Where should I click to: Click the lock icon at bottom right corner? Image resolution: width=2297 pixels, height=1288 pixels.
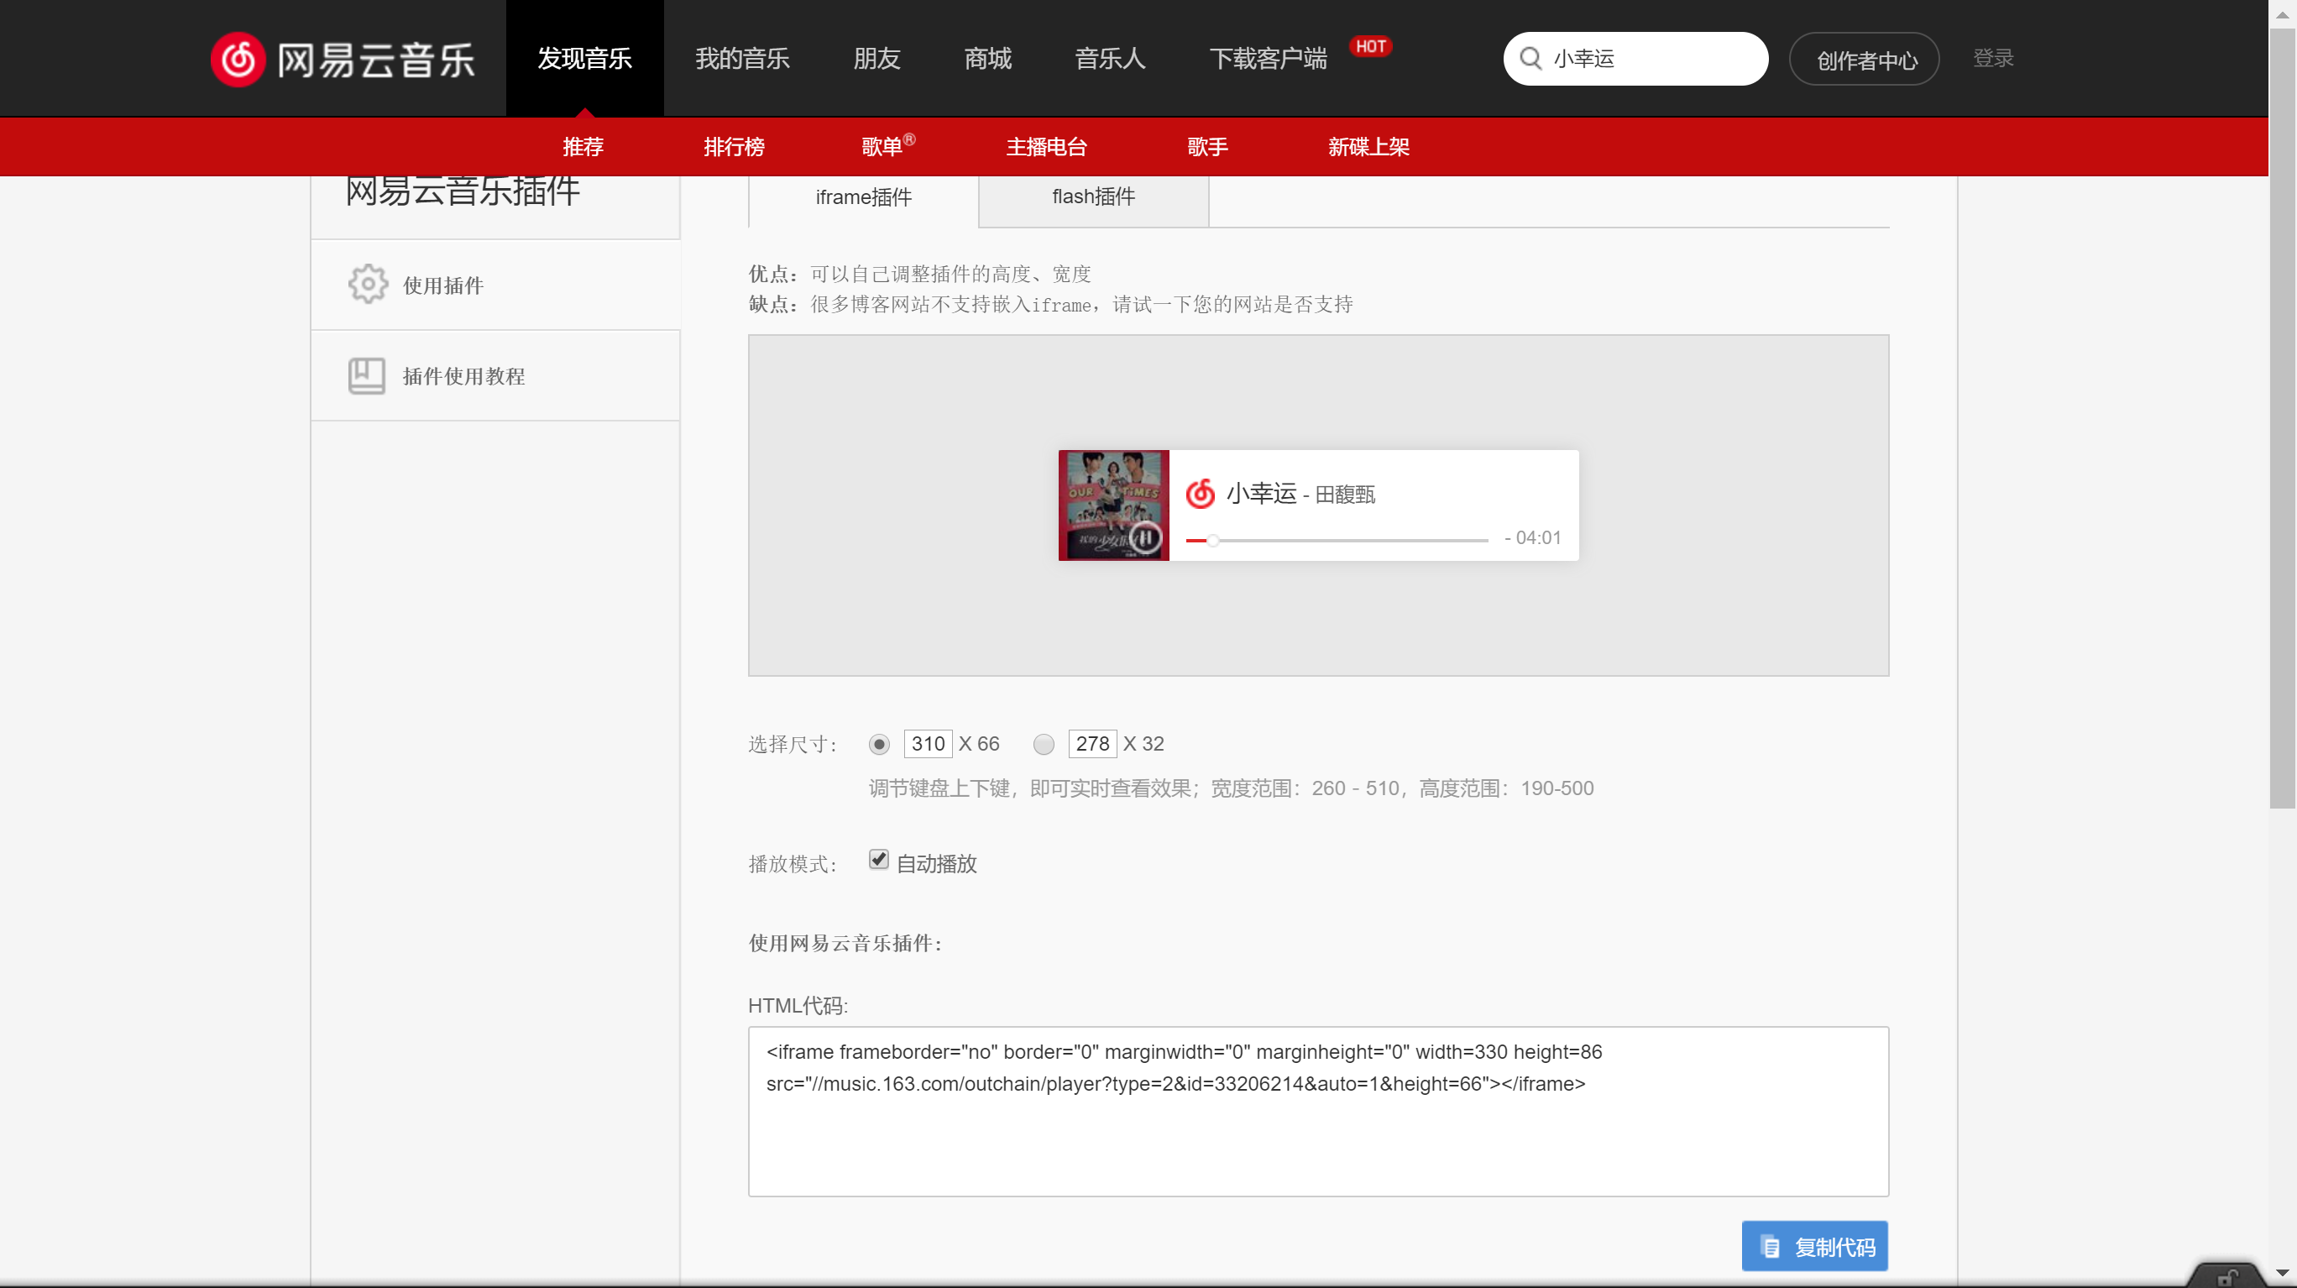tap(2226, 1277)
